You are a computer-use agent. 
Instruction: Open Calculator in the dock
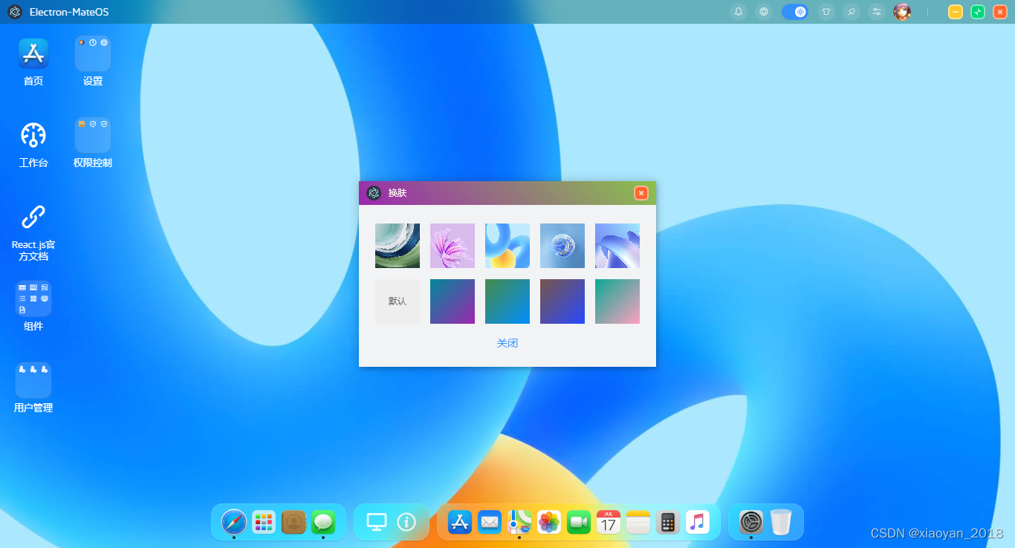pyautogui.click(x=668, y=522)
